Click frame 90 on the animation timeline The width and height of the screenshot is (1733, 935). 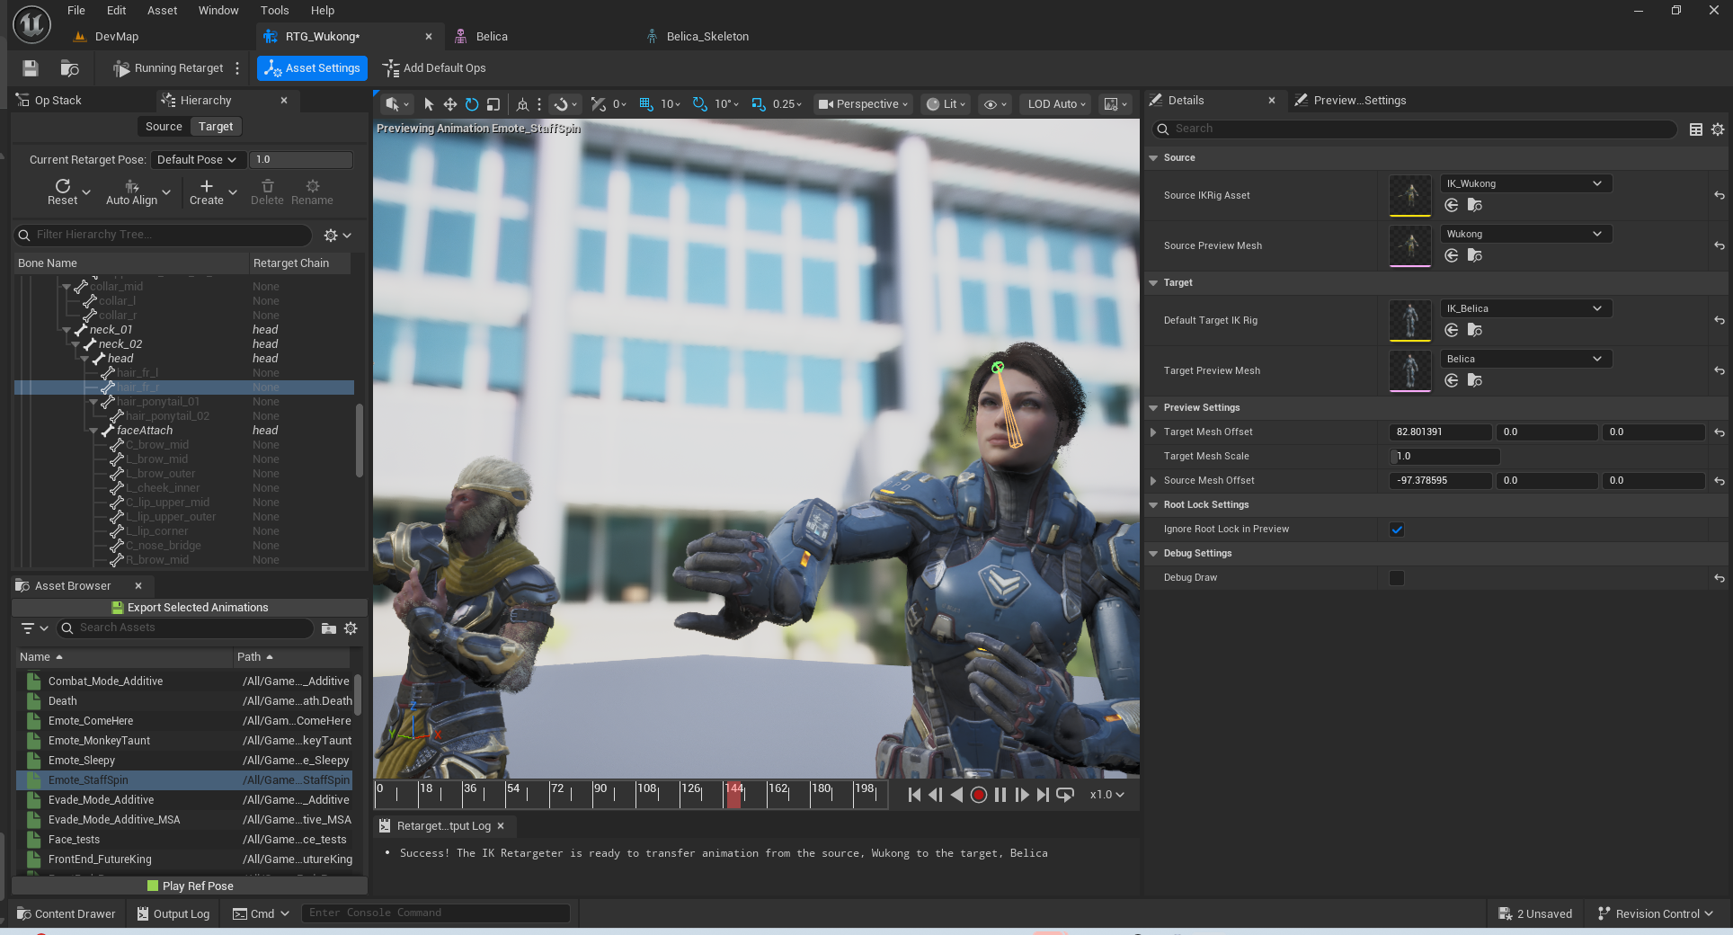coord(593,795)
